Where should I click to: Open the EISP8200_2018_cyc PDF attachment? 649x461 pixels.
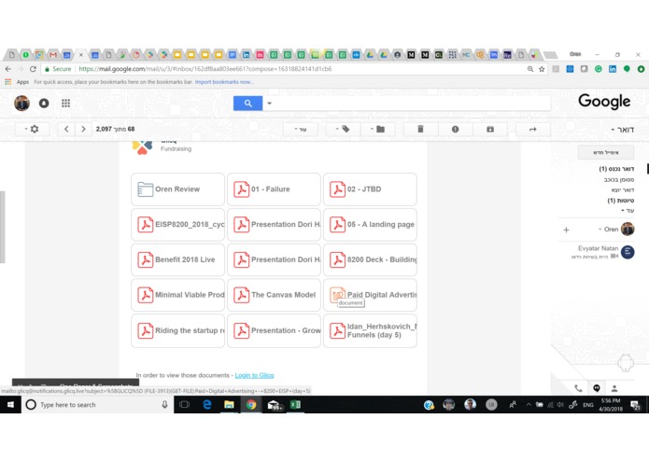(178, 225)
